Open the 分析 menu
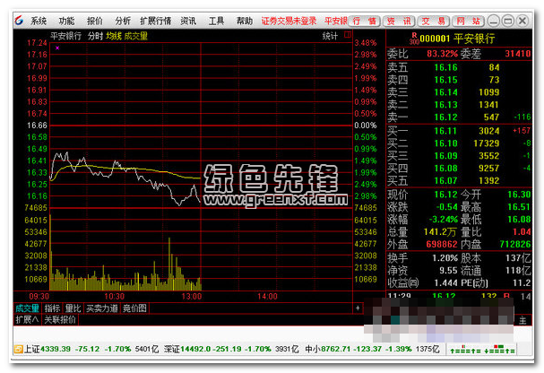 123,21
